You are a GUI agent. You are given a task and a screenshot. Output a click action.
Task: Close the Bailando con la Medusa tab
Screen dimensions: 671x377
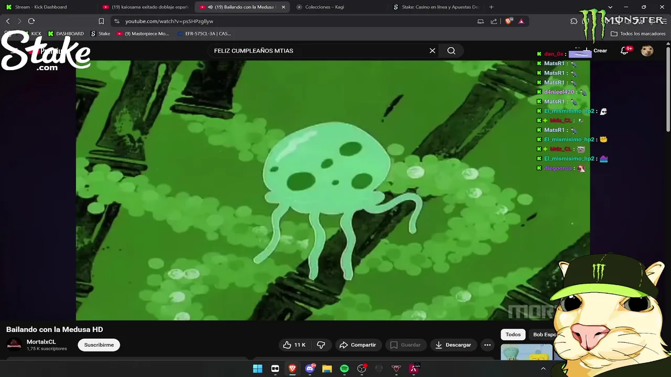coord(284,7)
